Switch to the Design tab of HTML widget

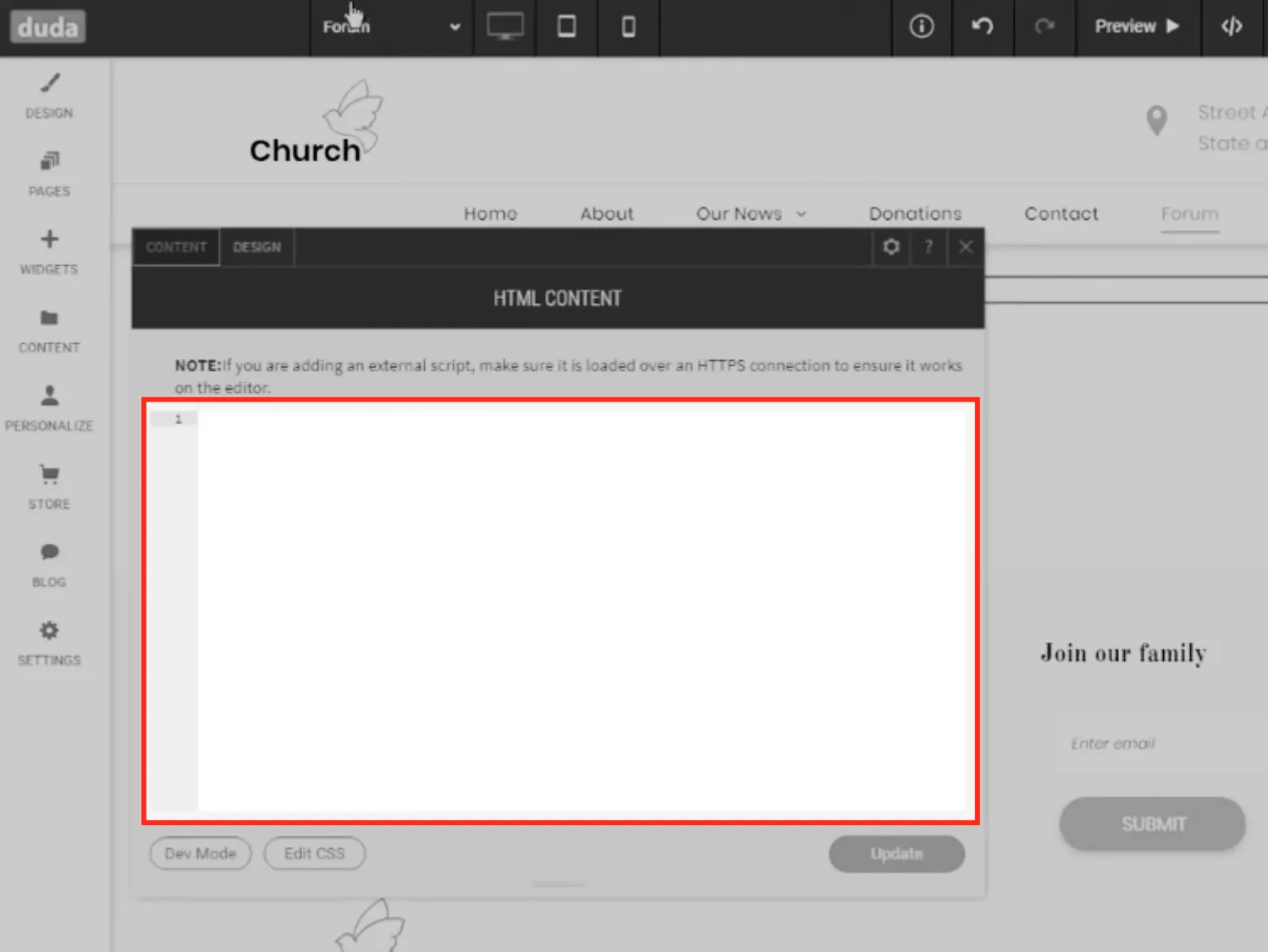click(256, 247)
